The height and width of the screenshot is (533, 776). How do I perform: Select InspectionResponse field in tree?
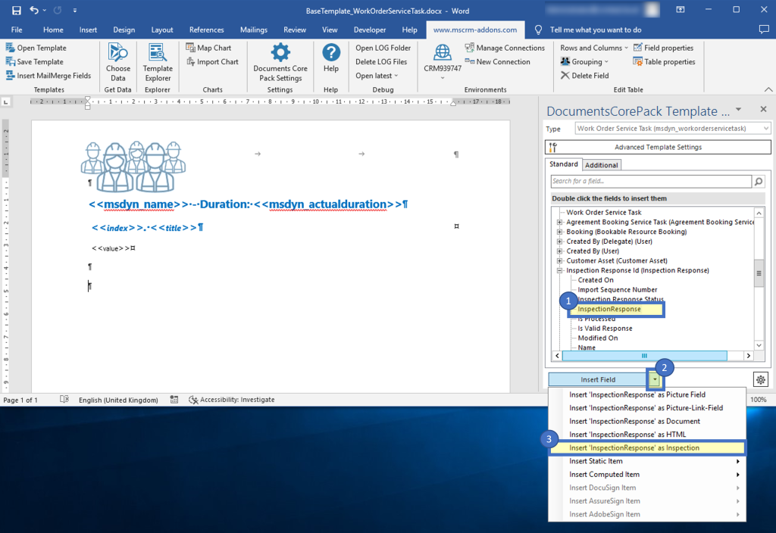tap(609, 309)
